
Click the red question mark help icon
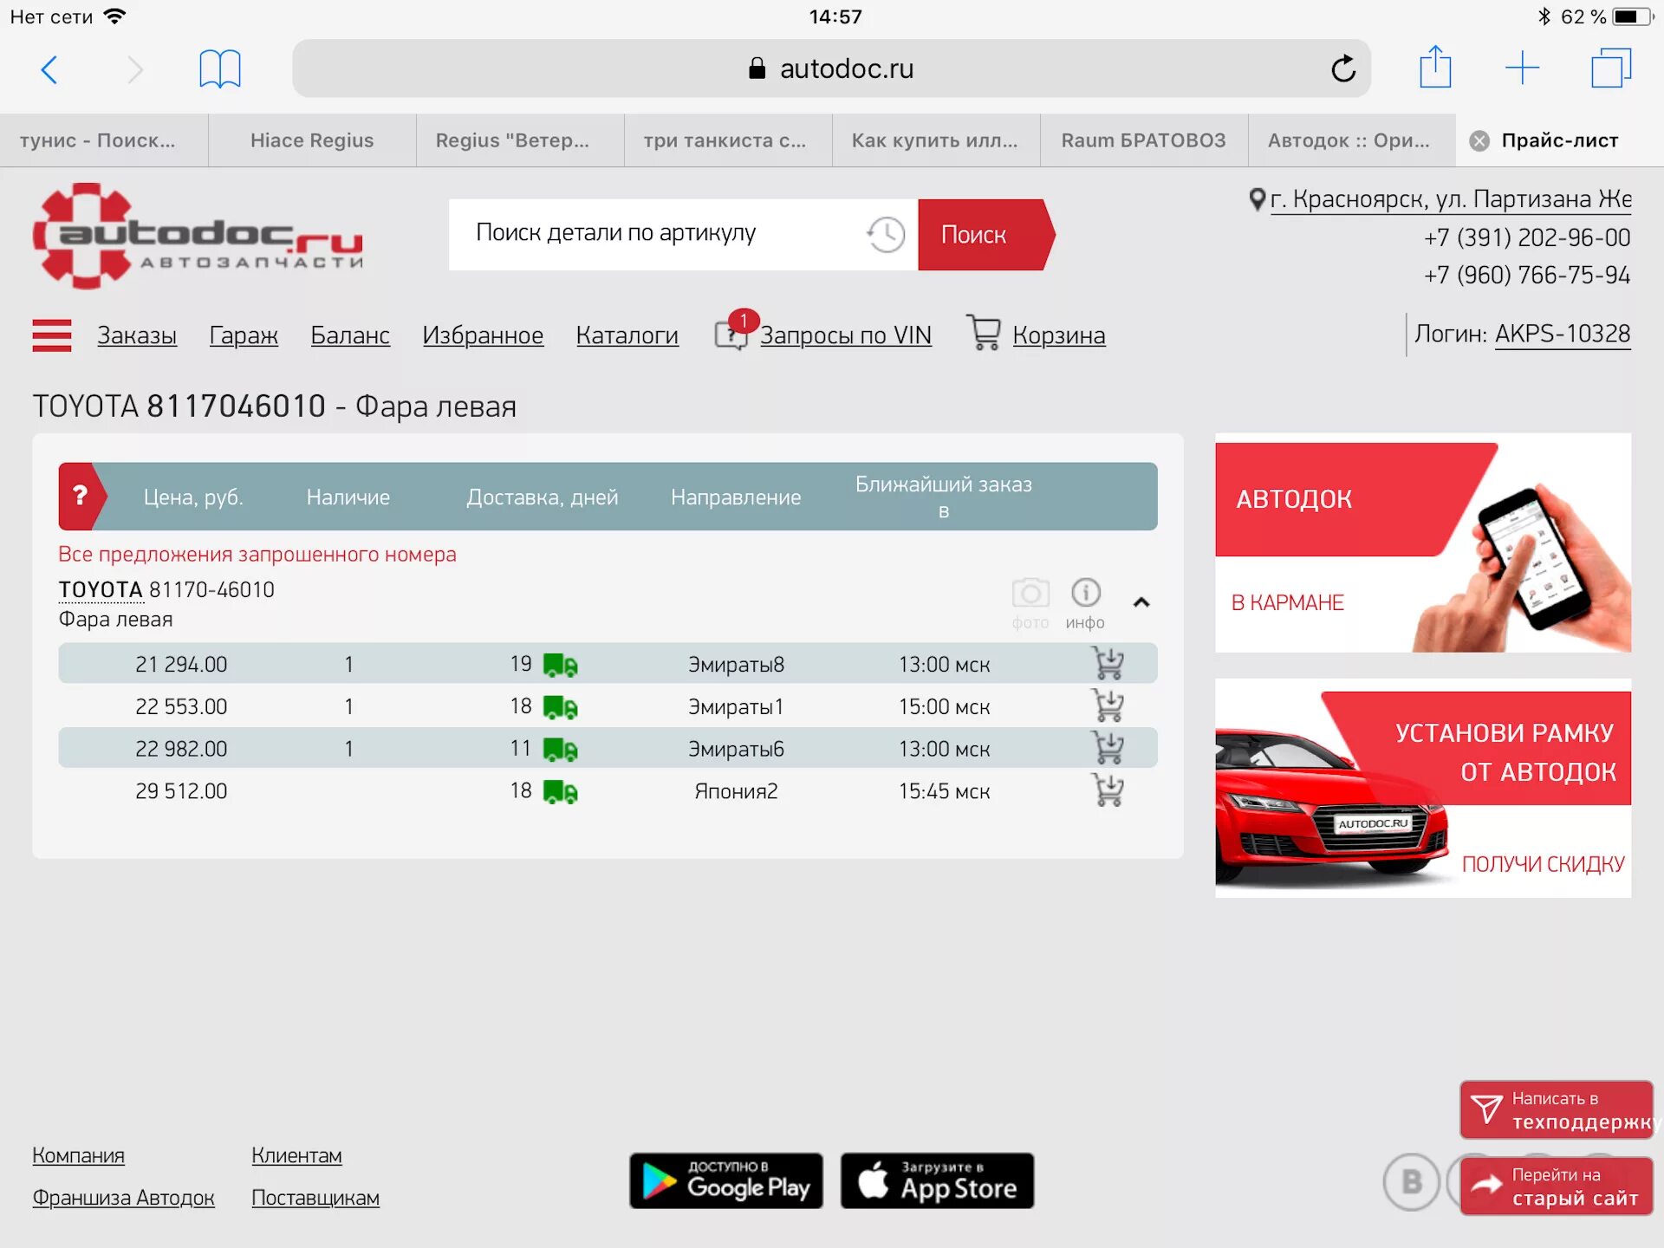click(81, 496)
